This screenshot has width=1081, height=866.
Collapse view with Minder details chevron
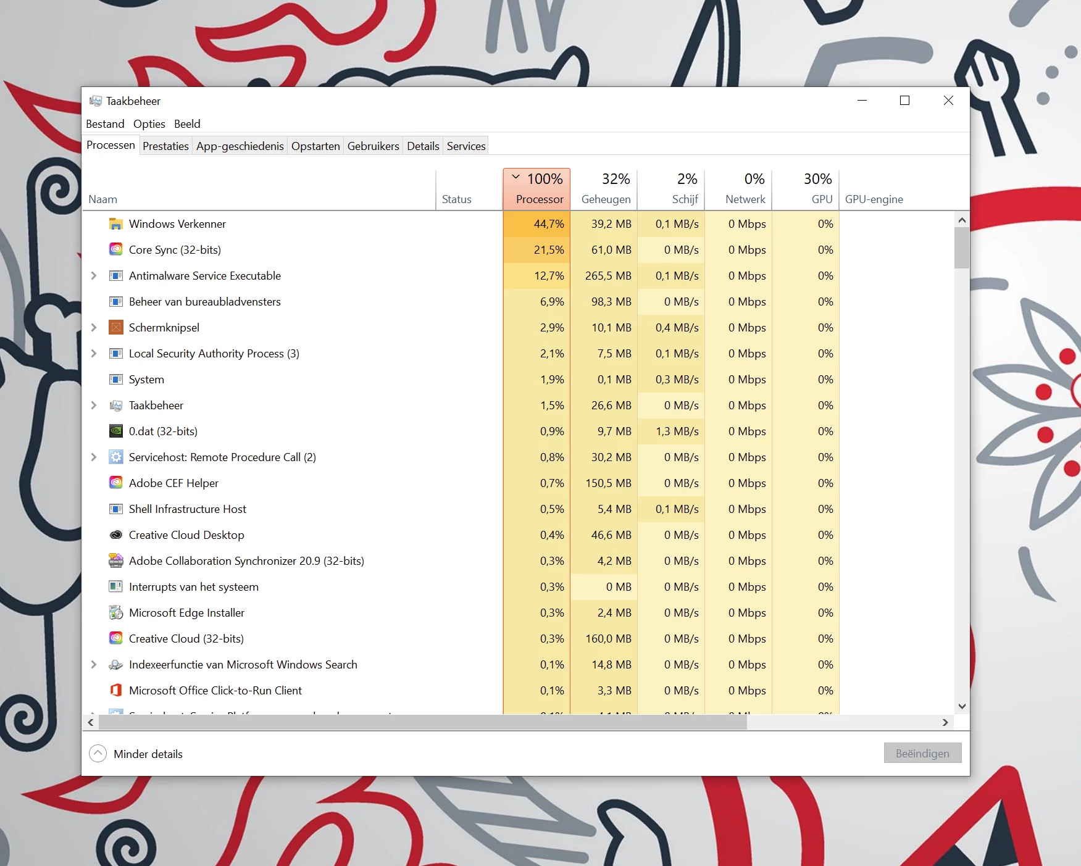[x=98, y=754]
